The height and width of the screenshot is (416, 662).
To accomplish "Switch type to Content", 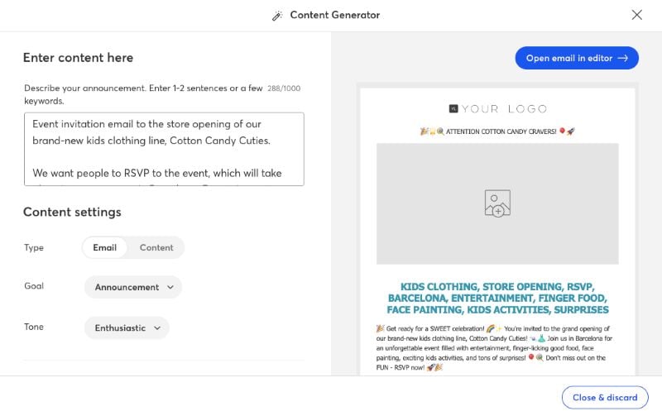I will pos(156,247).
